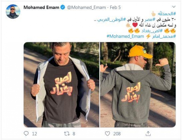This screenshot has width=182, height=140.
Task: Open Mohamed Emam's profile avatar
Action: click(x=13, y=12)
